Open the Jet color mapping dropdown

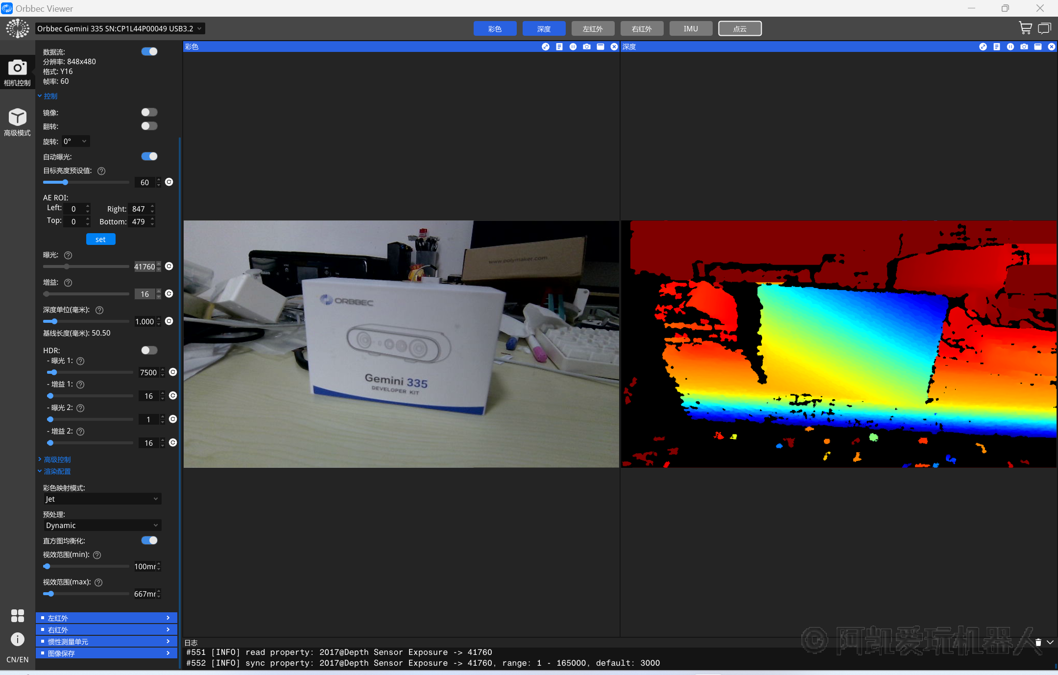(102, 499)
